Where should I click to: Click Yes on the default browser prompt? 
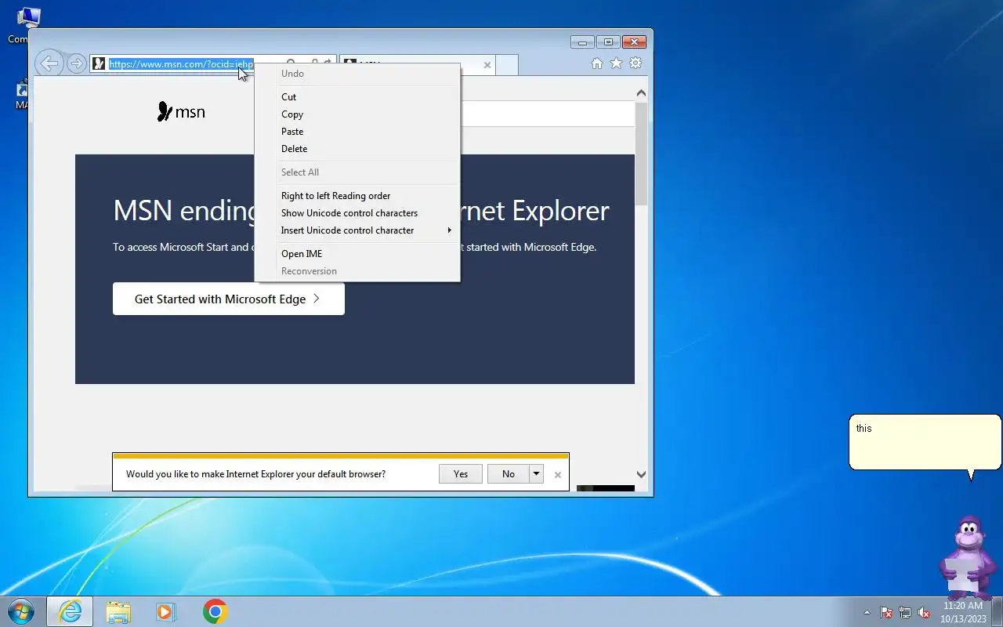click(x=461, y=473)
